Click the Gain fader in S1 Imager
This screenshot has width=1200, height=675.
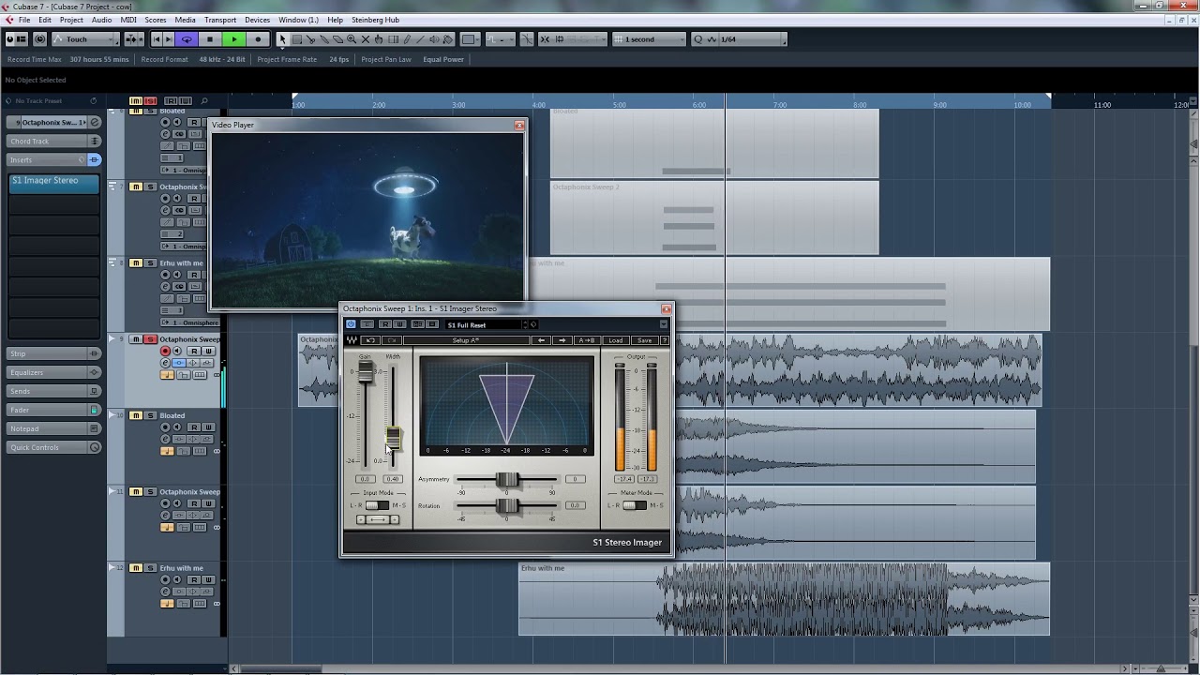click(x=365, y=371)
